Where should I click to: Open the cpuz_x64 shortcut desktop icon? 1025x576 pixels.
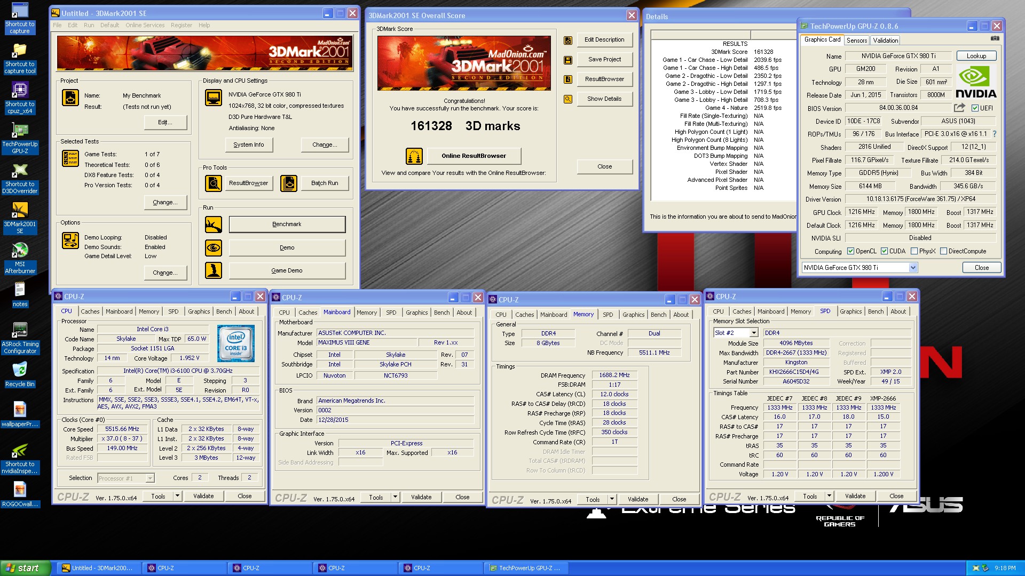click(20, 99)
